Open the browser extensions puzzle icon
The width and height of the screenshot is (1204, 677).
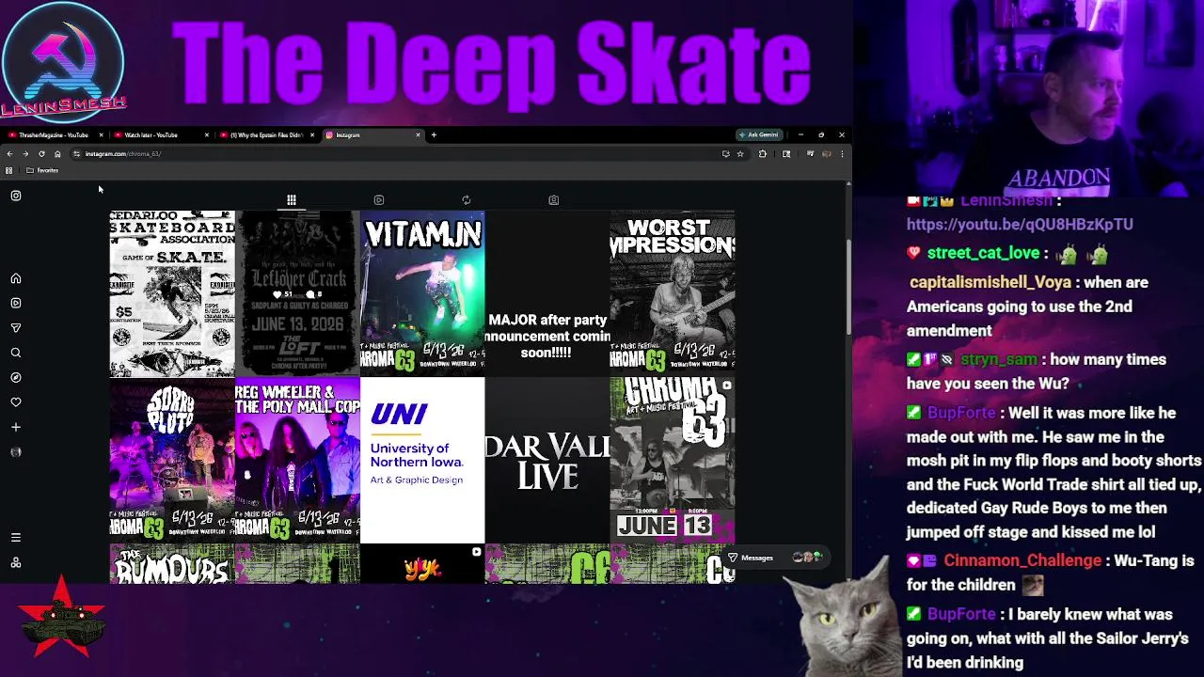763,153
